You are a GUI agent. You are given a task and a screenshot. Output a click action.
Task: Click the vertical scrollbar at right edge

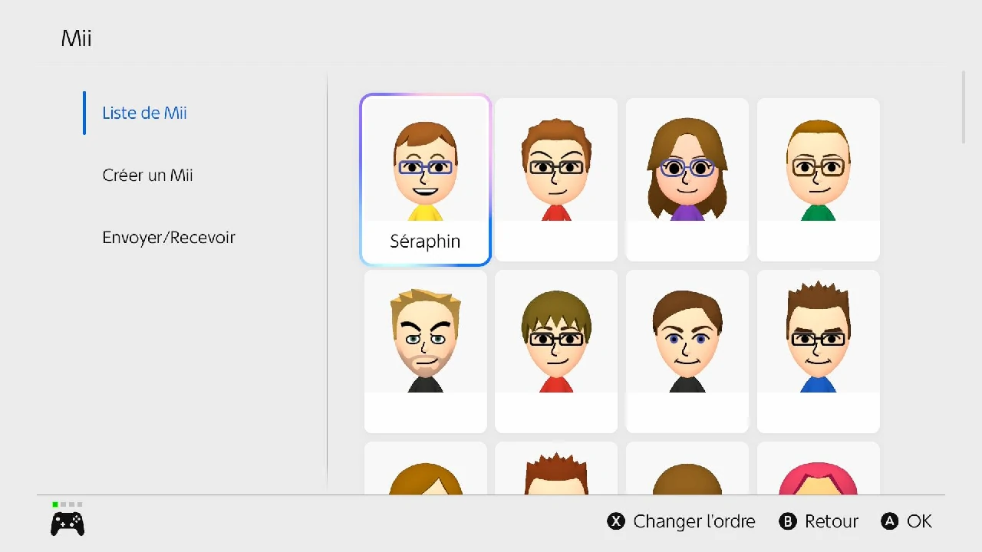(964, 107)
